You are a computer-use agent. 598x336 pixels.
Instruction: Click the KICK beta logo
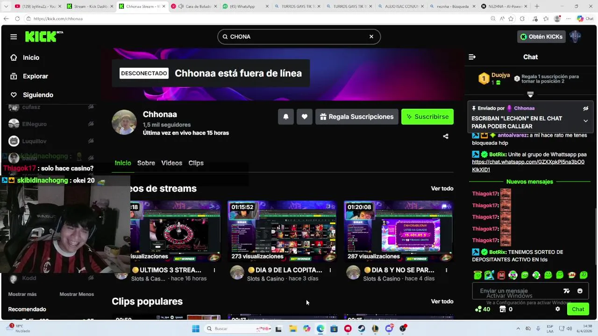[44, 36]
